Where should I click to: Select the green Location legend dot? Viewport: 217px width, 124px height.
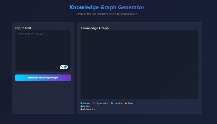(112, 103)
